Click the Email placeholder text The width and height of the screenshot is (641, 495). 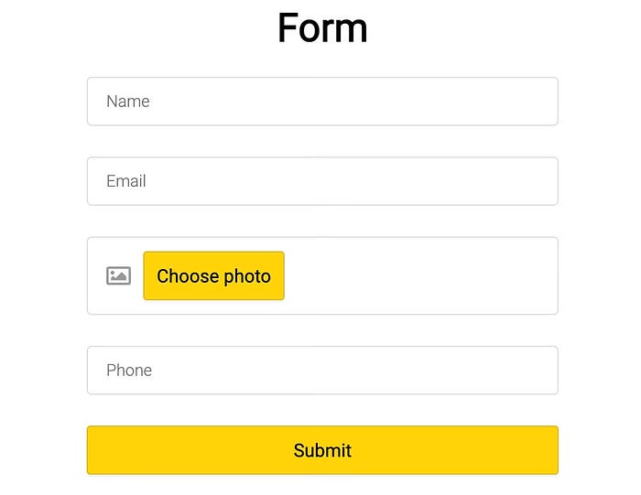click(126, 181)
